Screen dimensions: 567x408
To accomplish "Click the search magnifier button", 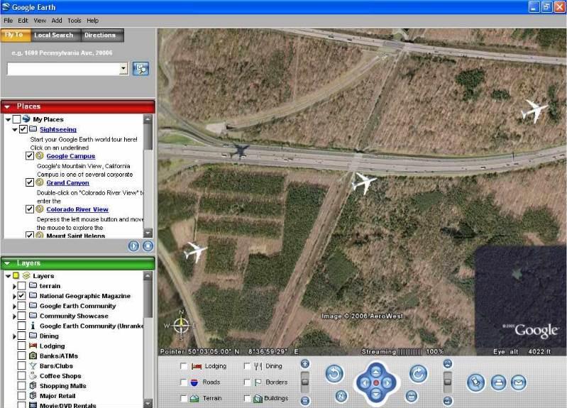I will (x=141, y=69).
